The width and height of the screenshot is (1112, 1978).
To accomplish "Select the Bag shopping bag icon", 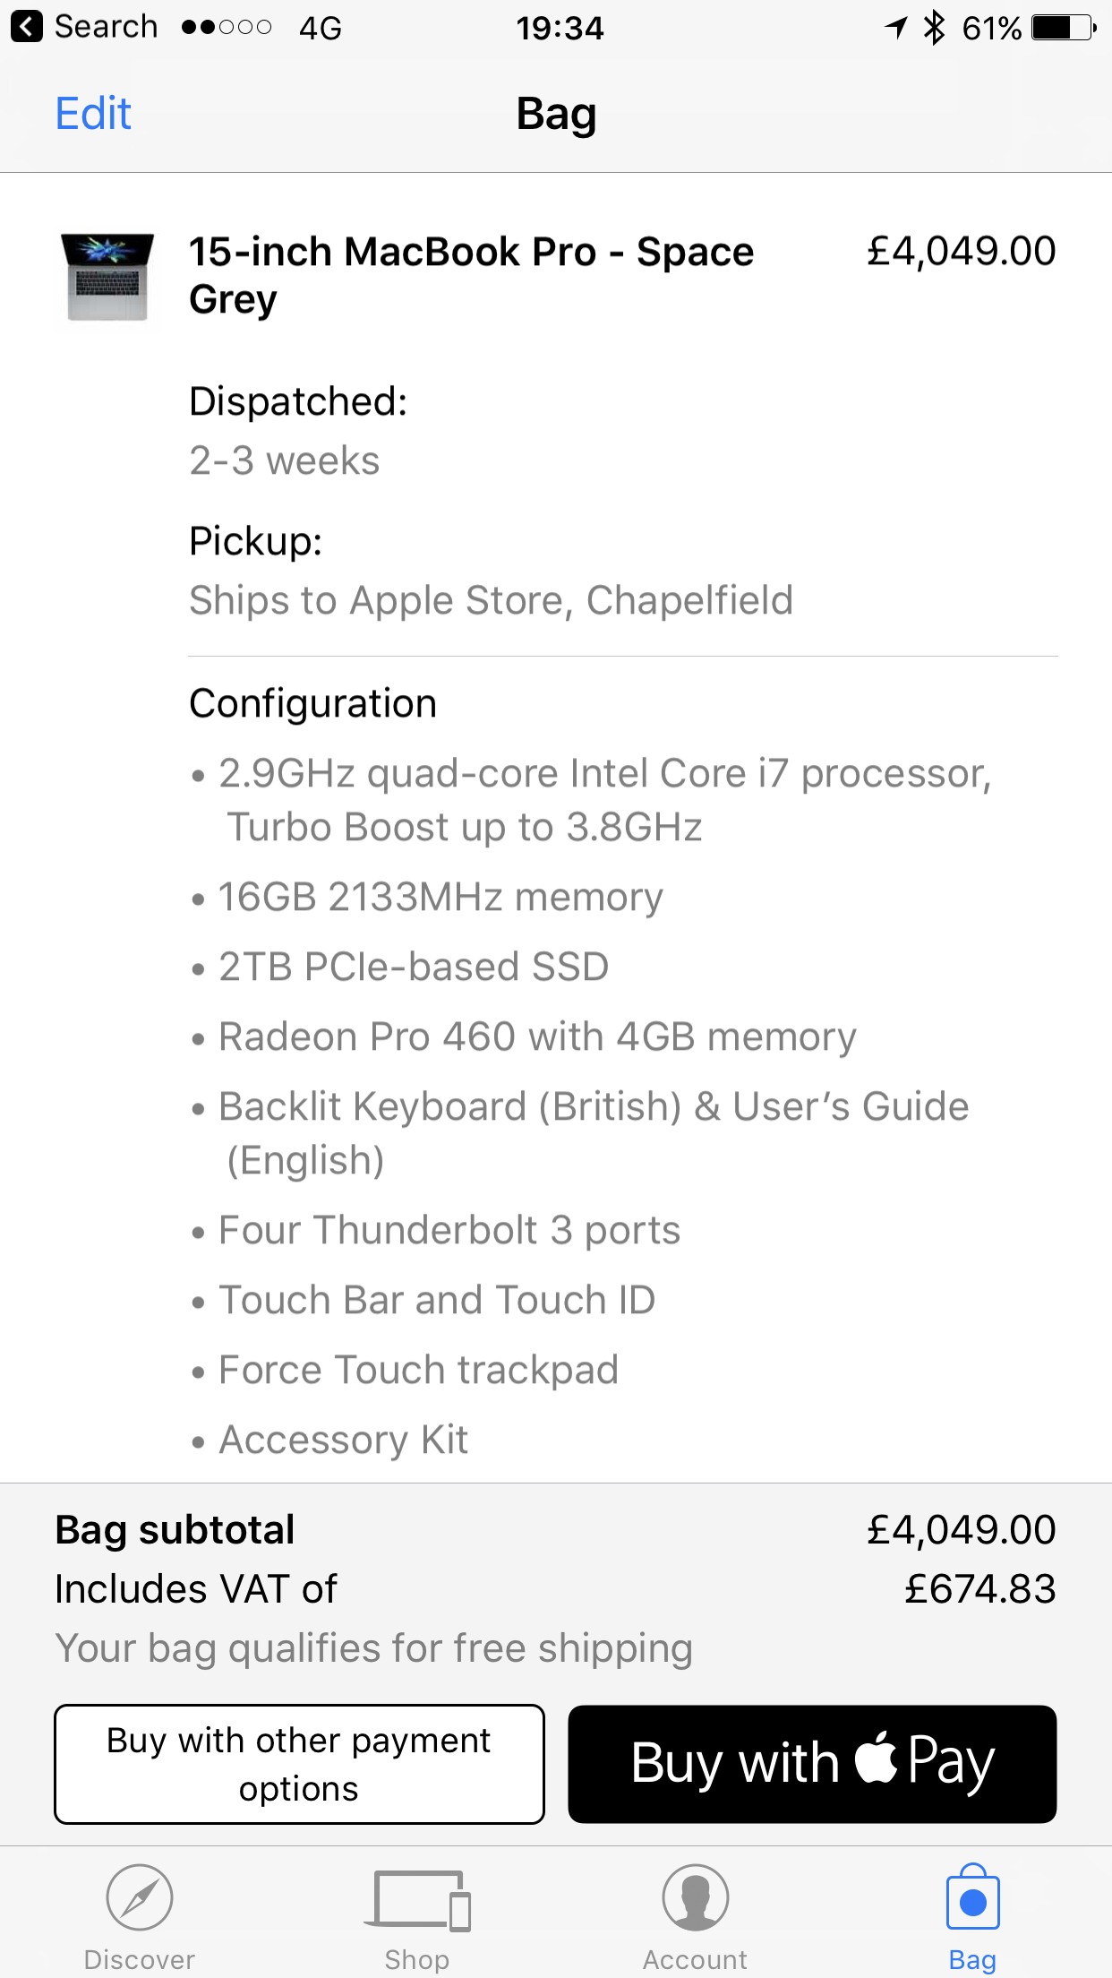I will click(x=973, y=1896).
